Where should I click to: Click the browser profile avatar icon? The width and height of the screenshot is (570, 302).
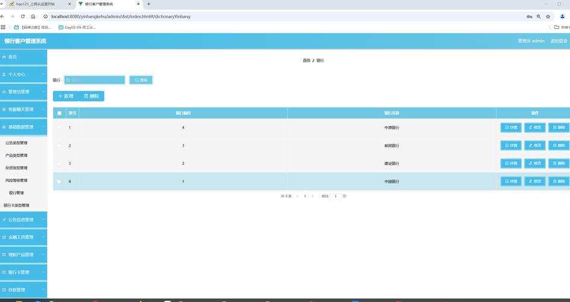pos(562,16)
